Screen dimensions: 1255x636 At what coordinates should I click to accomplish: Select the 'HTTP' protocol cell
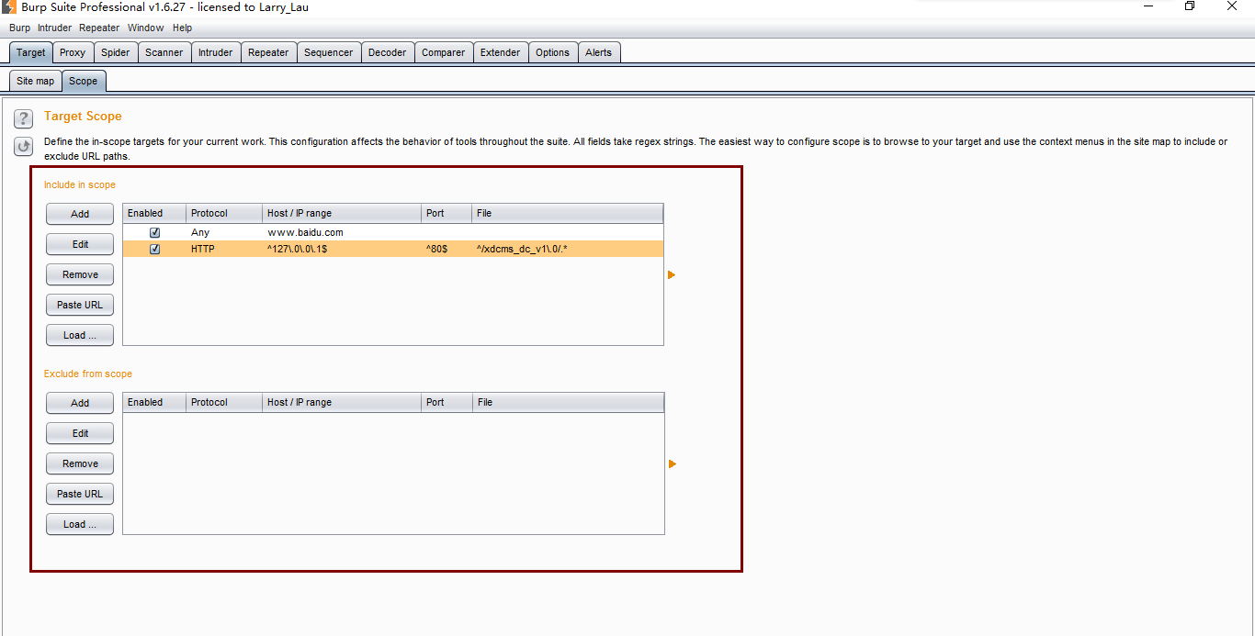(x=224, y=249)
